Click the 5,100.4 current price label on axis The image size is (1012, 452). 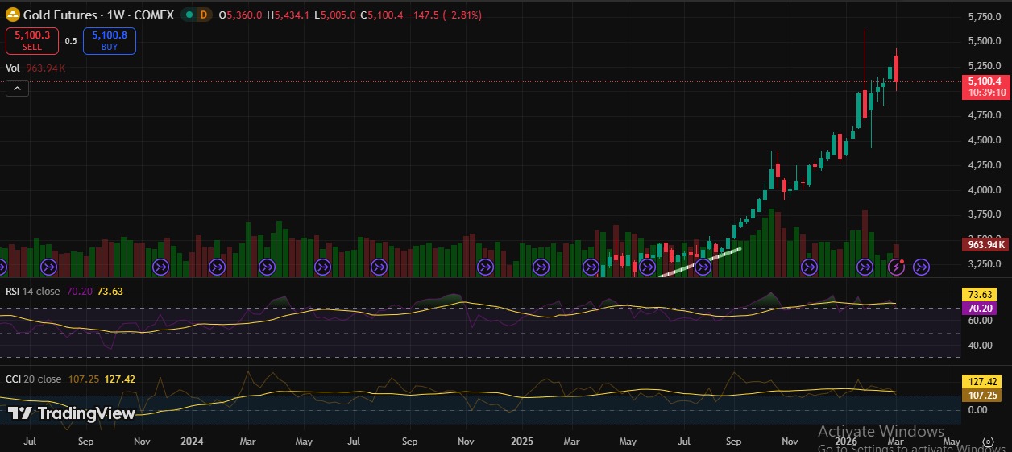click(985, 81)
